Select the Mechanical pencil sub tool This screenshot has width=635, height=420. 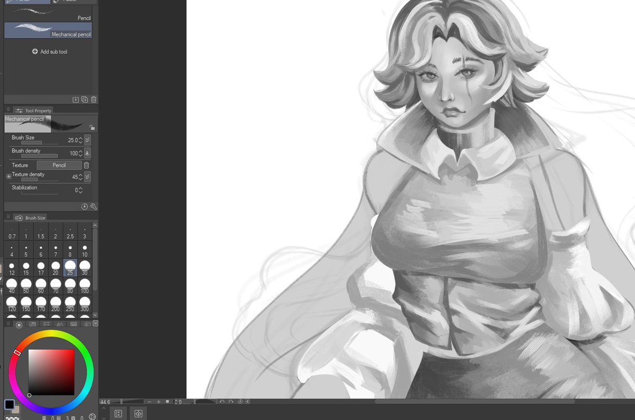pyautogui.click(x=48, y=30)
